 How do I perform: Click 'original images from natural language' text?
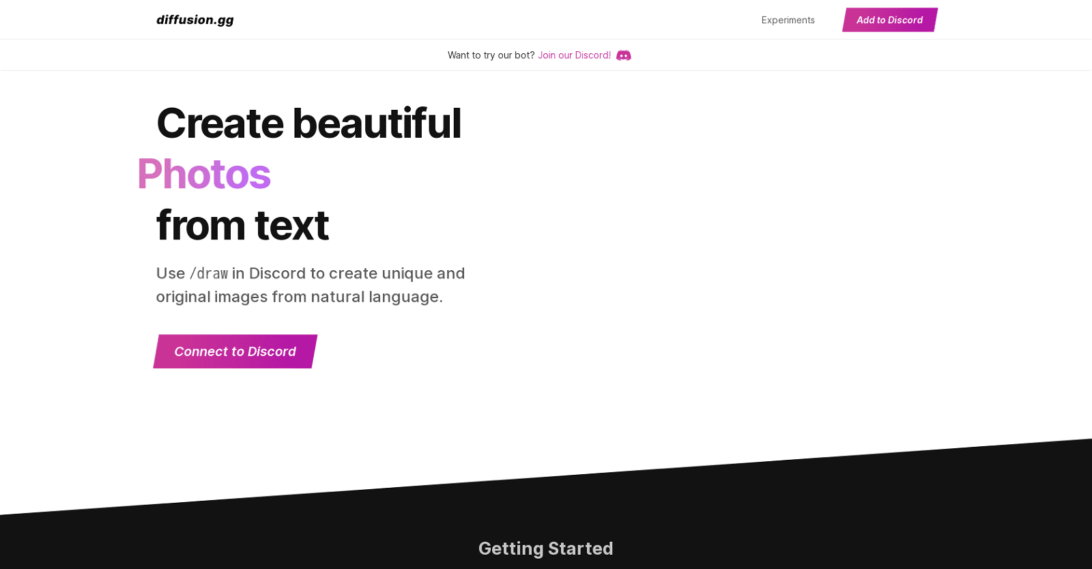coord(299,297)
